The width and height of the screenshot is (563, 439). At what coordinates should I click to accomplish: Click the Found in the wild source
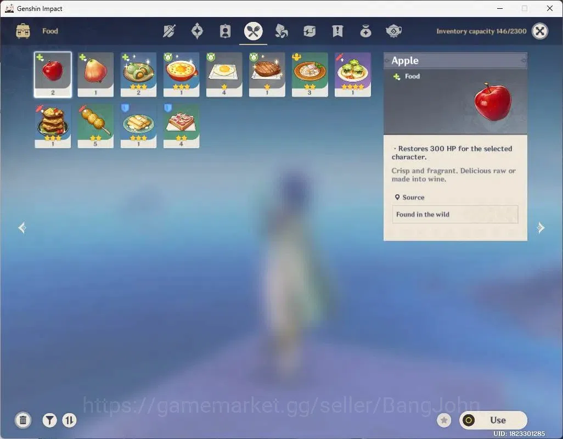[x=455, y=215]
